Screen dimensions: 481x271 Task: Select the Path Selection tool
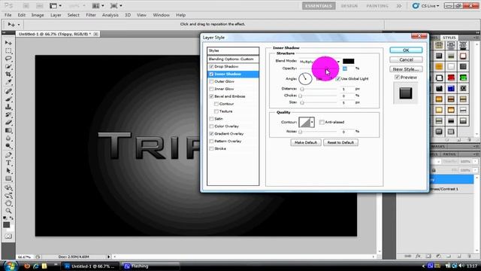pyautogui.click(x=8, y=171)
